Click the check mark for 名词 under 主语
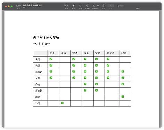This screenshot has height=130, width=164. (51, 59)
